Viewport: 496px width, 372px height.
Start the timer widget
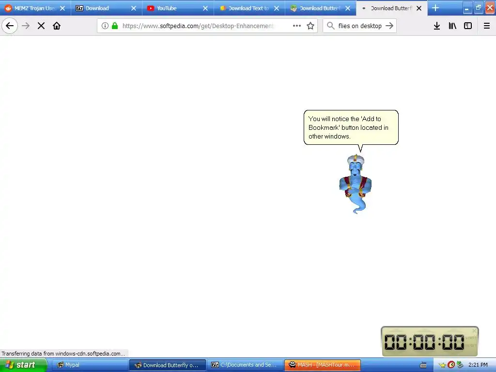(x=471, y=338)
